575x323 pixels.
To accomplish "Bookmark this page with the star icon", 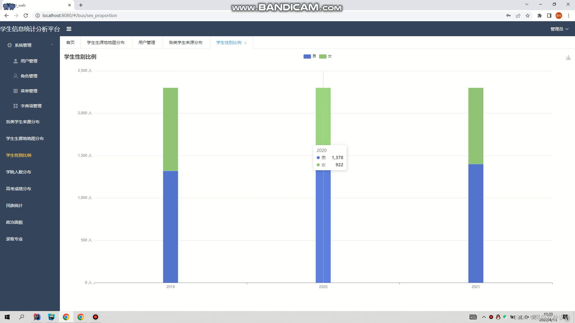I will (528, 16).
